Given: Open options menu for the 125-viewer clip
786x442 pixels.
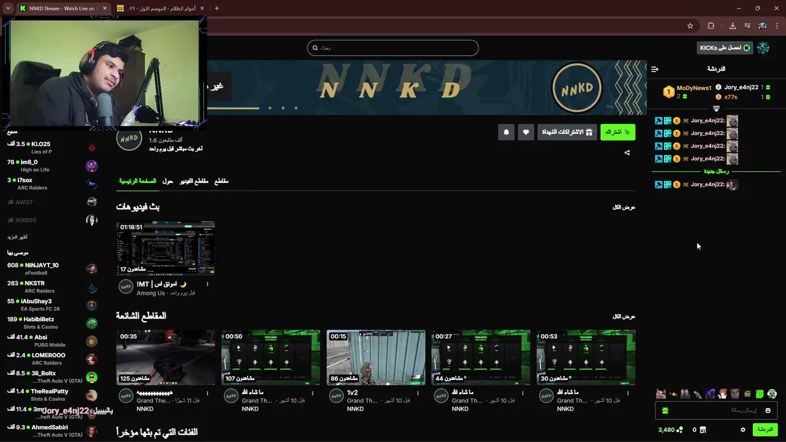Looking at the screenshot, I should click(208, 393).
